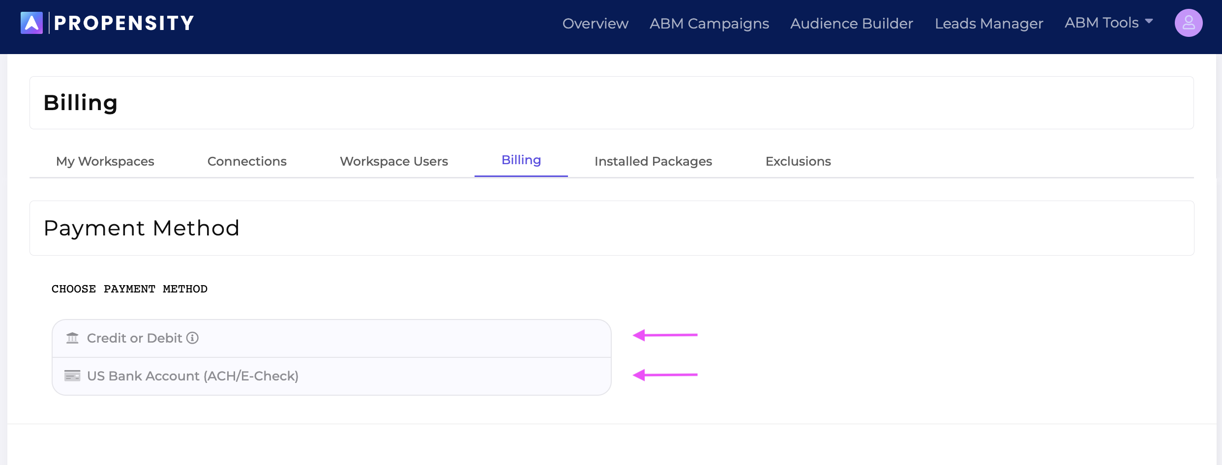The image size is (1222, 465).
Task: Switch to the Installed Packages tab
Action: (x=653, y=161)
